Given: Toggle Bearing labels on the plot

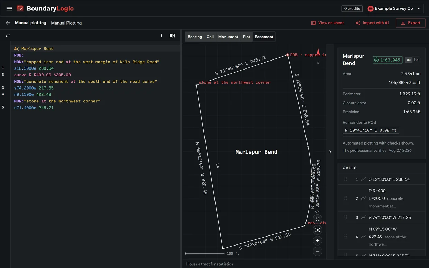Looking at the screenshot, I should (x=195, y=37).
